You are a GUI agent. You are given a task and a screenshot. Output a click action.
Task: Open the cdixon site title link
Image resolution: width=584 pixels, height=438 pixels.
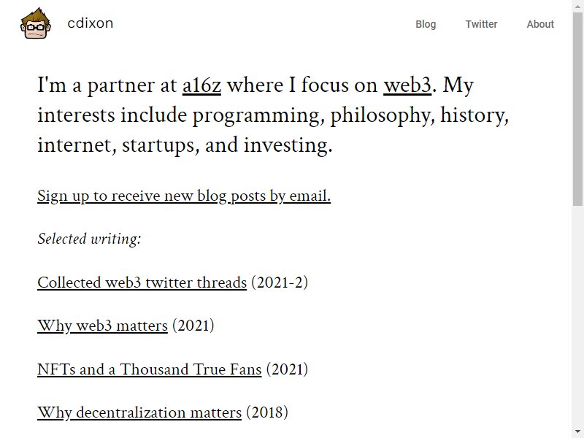coord(90,23)
